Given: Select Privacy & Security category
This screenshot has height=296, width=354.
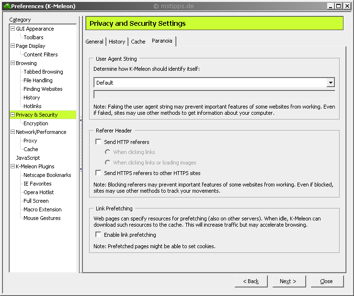Looking at the screenshot, I should 37,115.
